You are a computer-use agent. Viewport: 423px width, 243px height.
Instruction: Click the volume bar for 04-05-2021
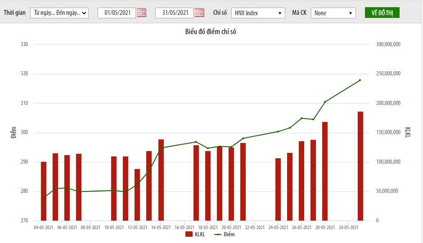(x=44, y=191)
